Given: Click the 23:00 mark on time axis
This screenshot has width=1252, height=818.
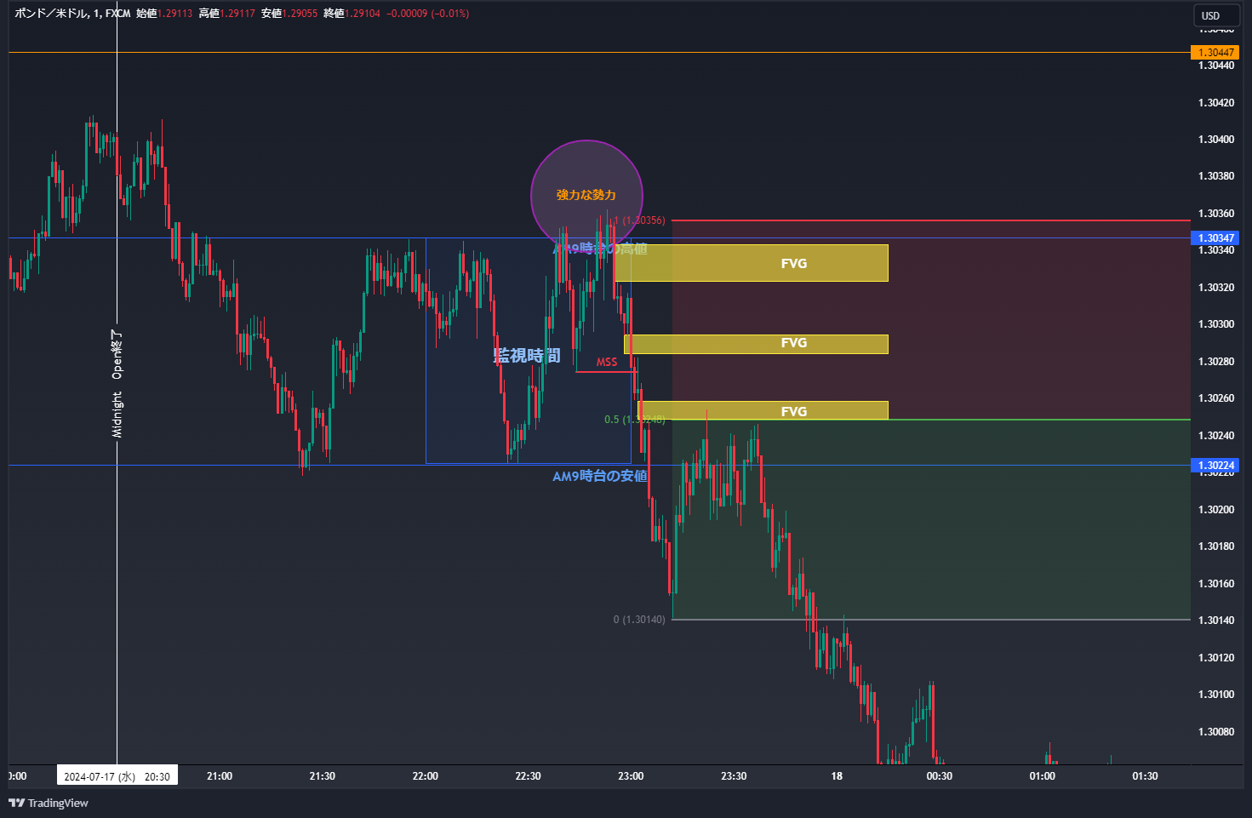Looking at the screenshot, I should [631, 776].
